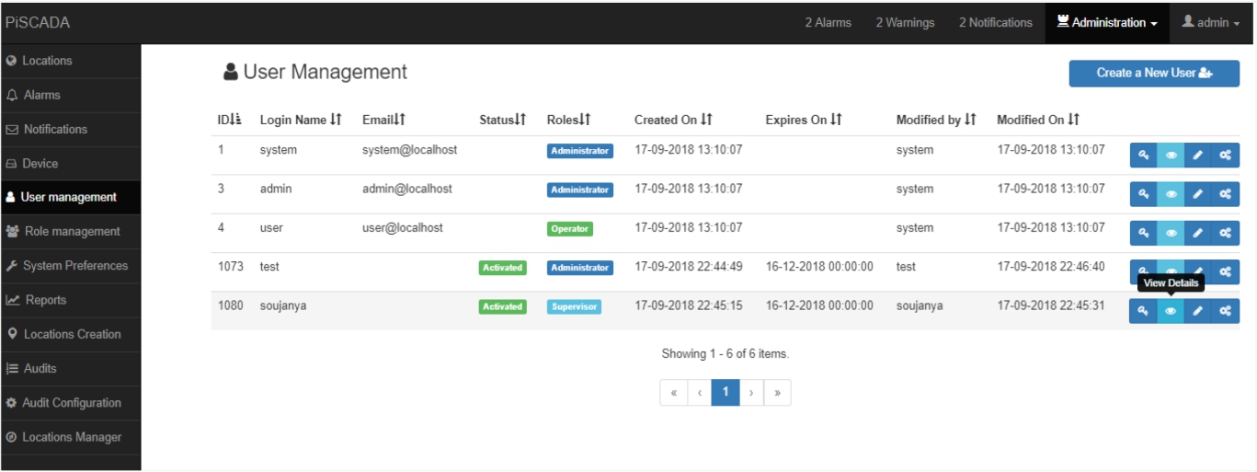Viewport: 1257px width, 472px height.
Task: Click the gears icon for user row
Action: click(x=1225, y=234)
